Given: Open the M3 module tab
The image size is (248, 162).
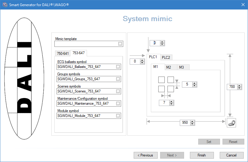Looking at the screenshot, I should point(181,67).
